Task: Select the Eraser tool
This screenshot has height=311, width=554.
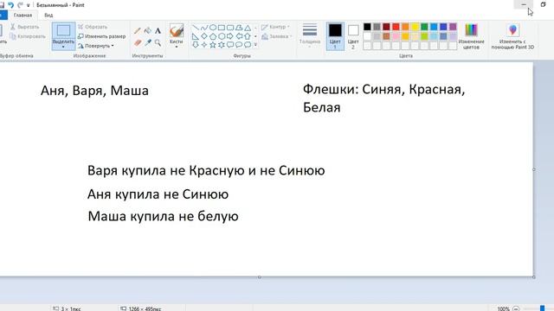Action: [138, 43]
